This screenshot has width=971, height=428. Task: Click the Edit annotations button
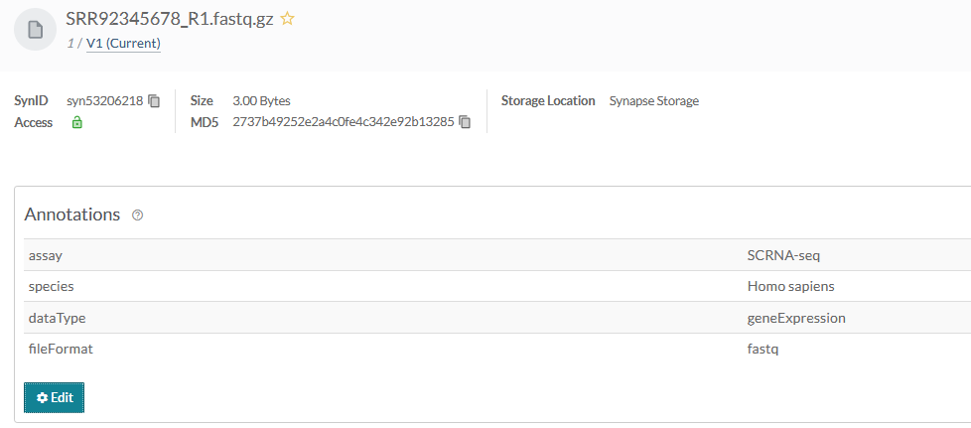(x=55, y=397)
